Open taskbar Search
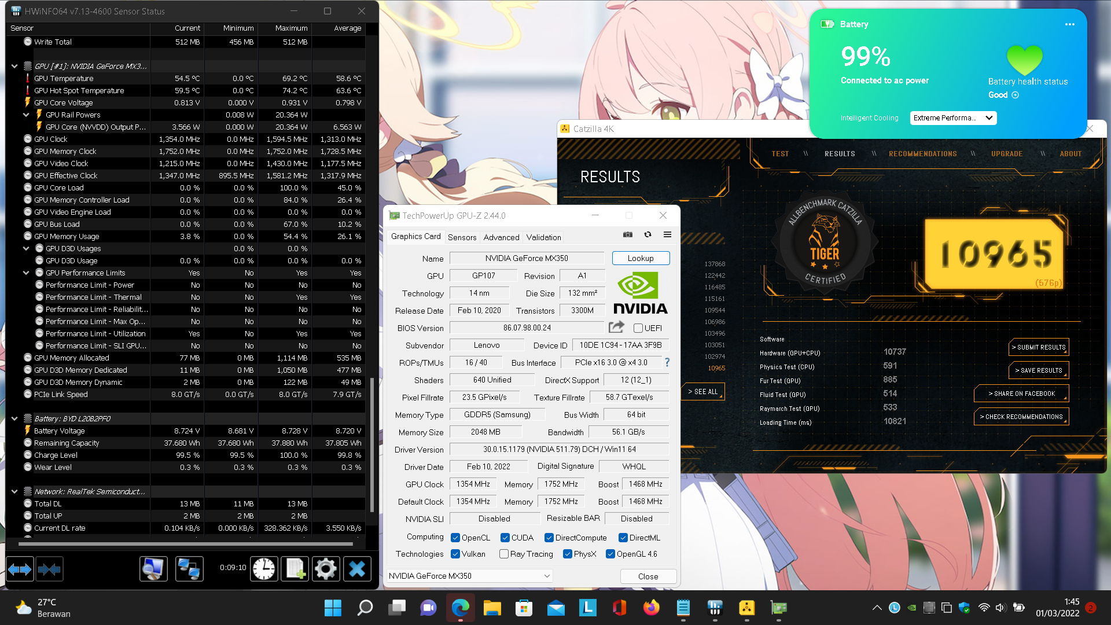Viewport: 1111px width, 625px height. (x=365, y=608)
